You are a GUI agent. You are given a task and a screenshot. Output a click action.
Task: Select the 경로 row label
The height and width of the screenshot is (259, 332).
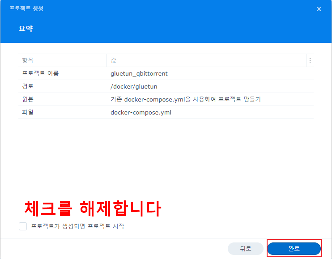pos(28,86)
